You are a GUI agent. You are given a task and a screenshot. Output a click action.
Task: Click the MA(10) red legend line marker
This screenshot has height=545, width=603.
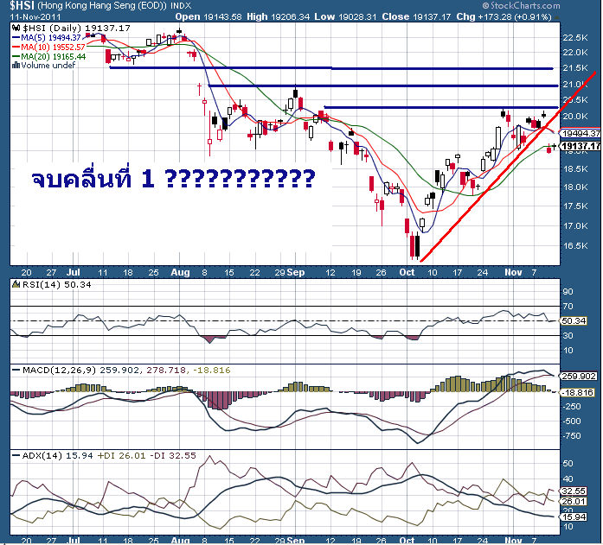point(16,47)
